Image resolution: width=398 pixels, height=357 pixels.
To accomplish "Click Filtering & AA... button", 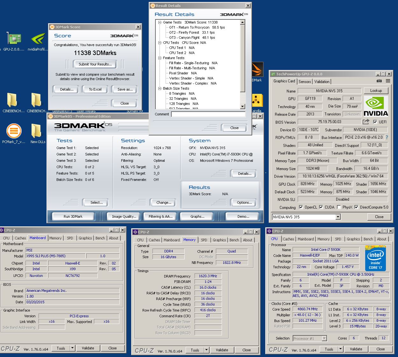I will pos(160,216).
